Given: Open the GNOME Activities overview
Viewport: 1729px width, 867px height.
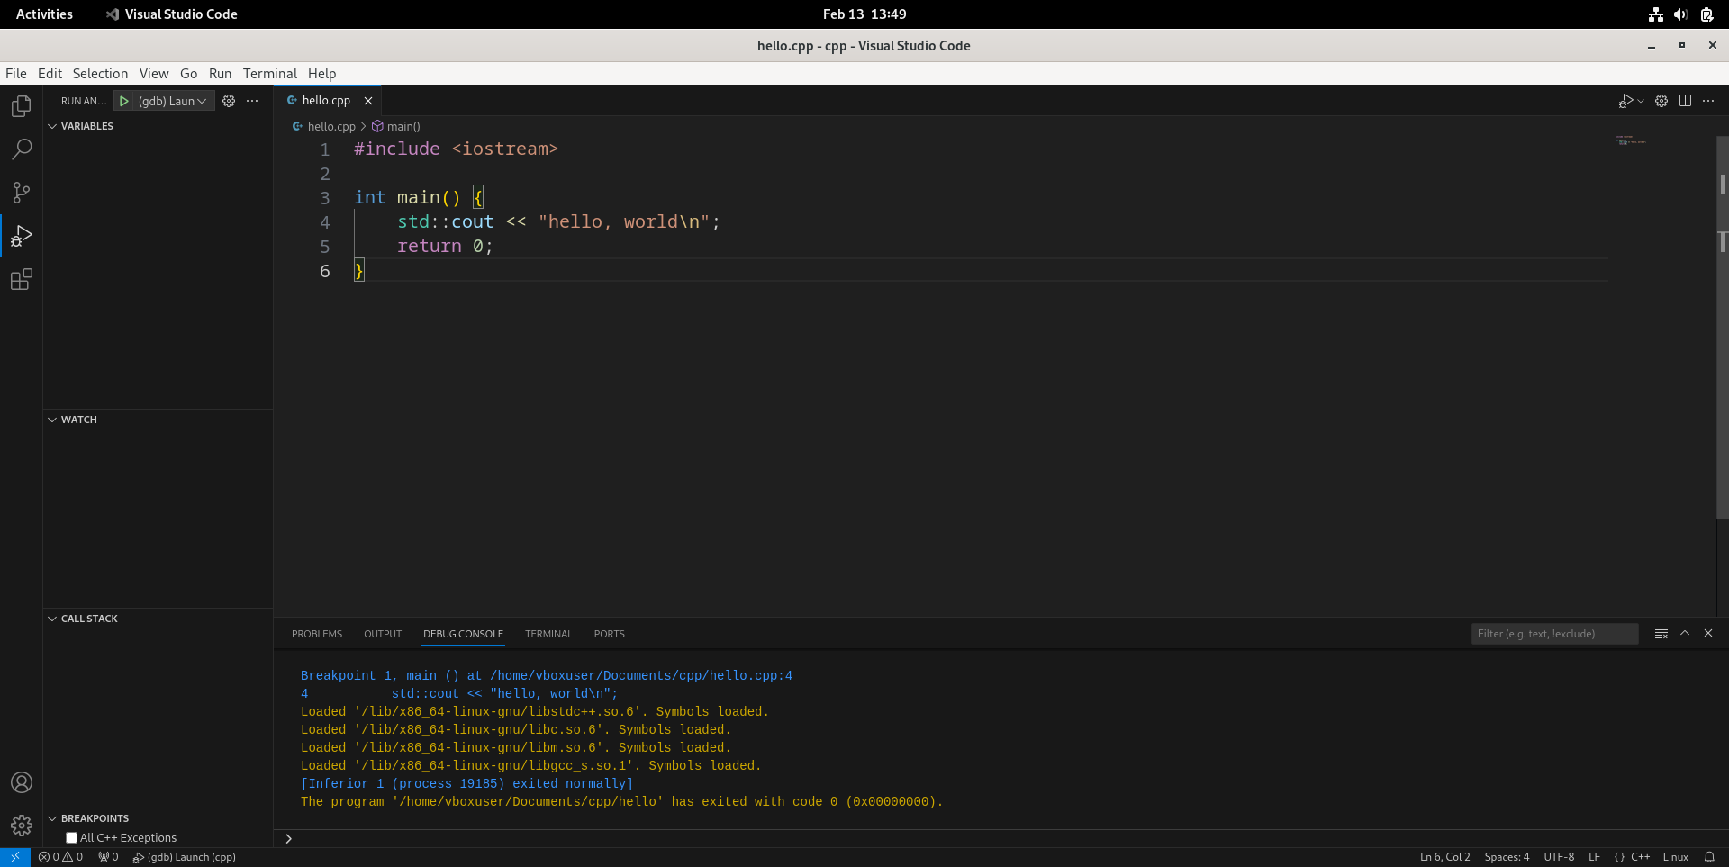Looking at the screenshot, I should [44, 14].
